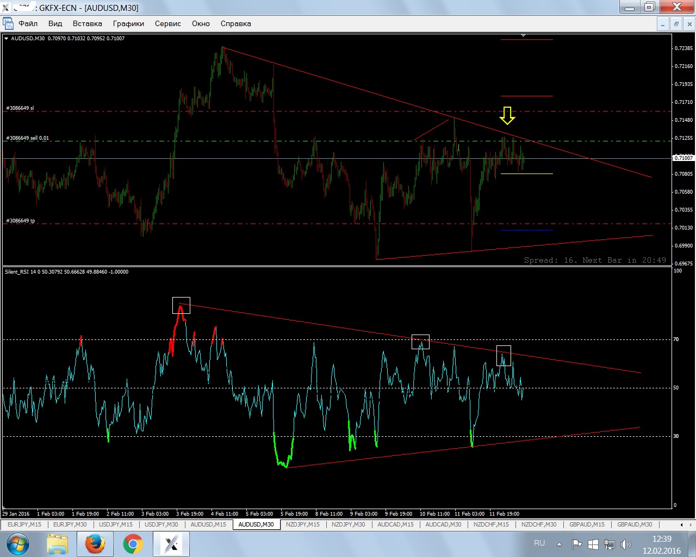The image size is (696, 557).
Task: Switch to NZDJPY,M15 chart tab
Action: coord(303,524)
